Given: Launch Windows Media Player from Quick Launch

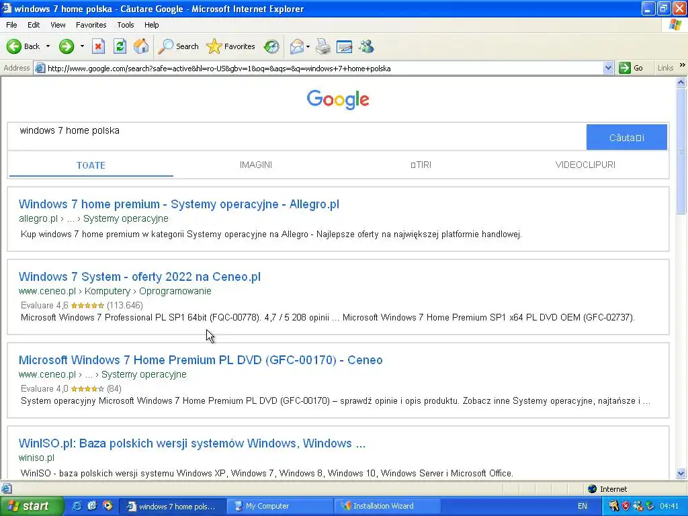Looking at the screenshot, I should pos(107,506).
